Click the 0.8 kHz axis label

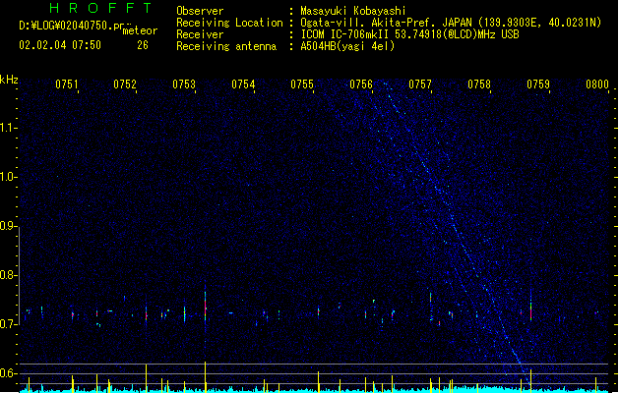8,275
